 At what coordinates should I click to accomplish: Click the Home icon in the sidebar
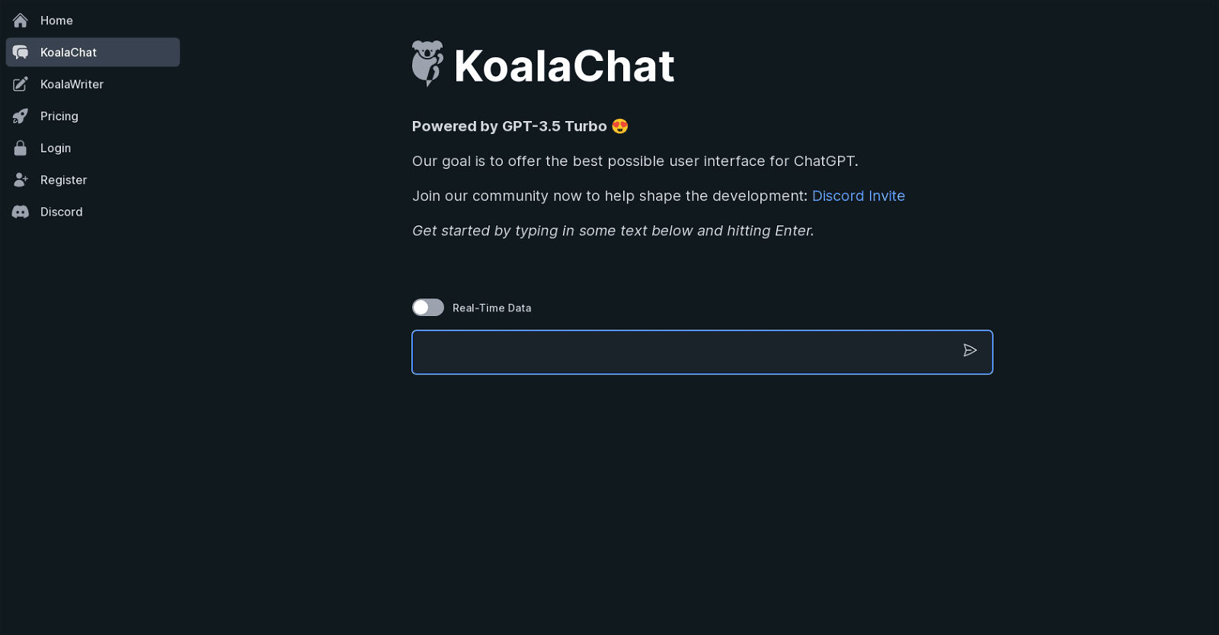tap(20, 21)
